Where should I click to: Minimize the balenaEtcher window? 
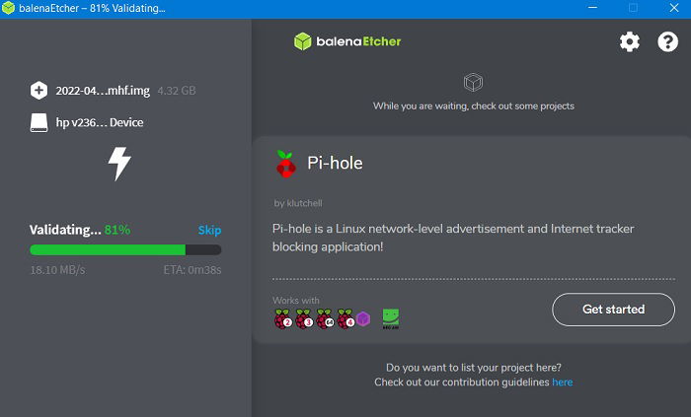tap(592, 8)
